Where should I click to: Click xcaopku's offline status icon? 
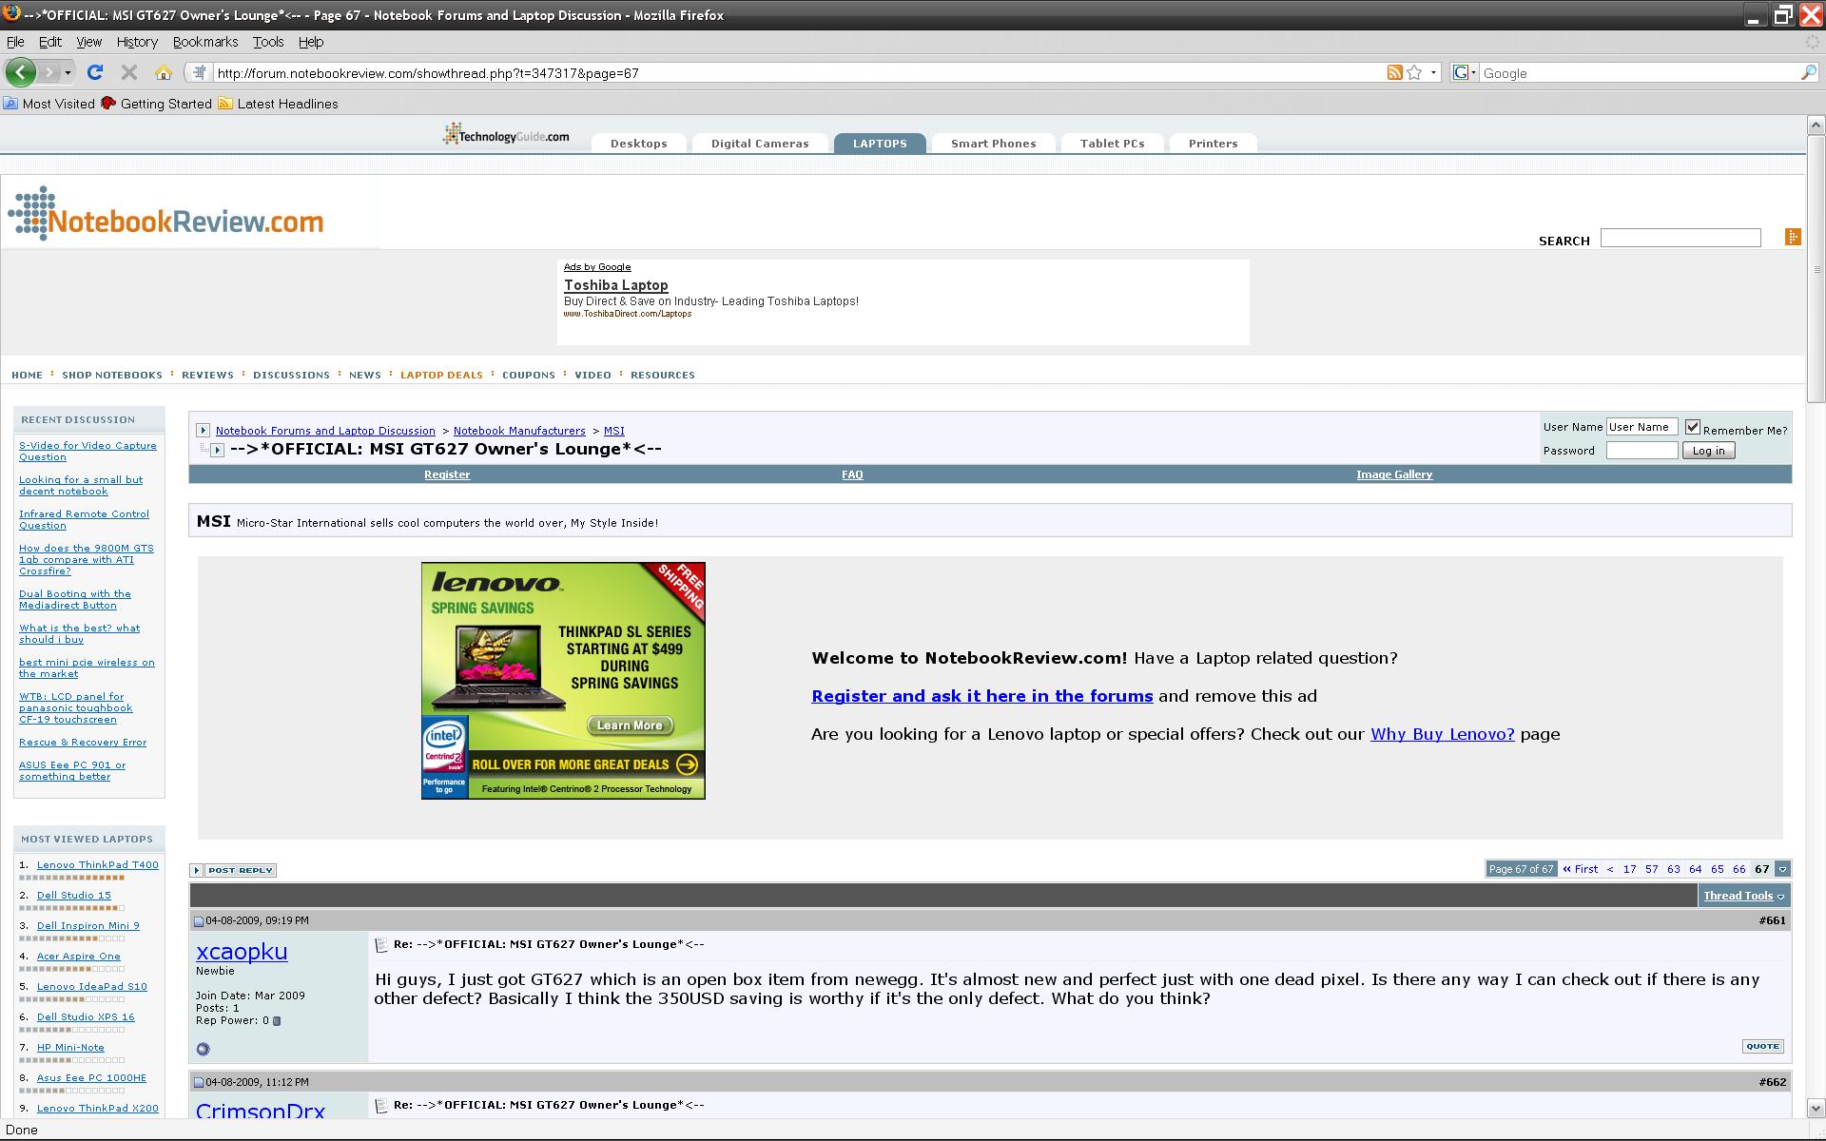tap(203, 1049)
